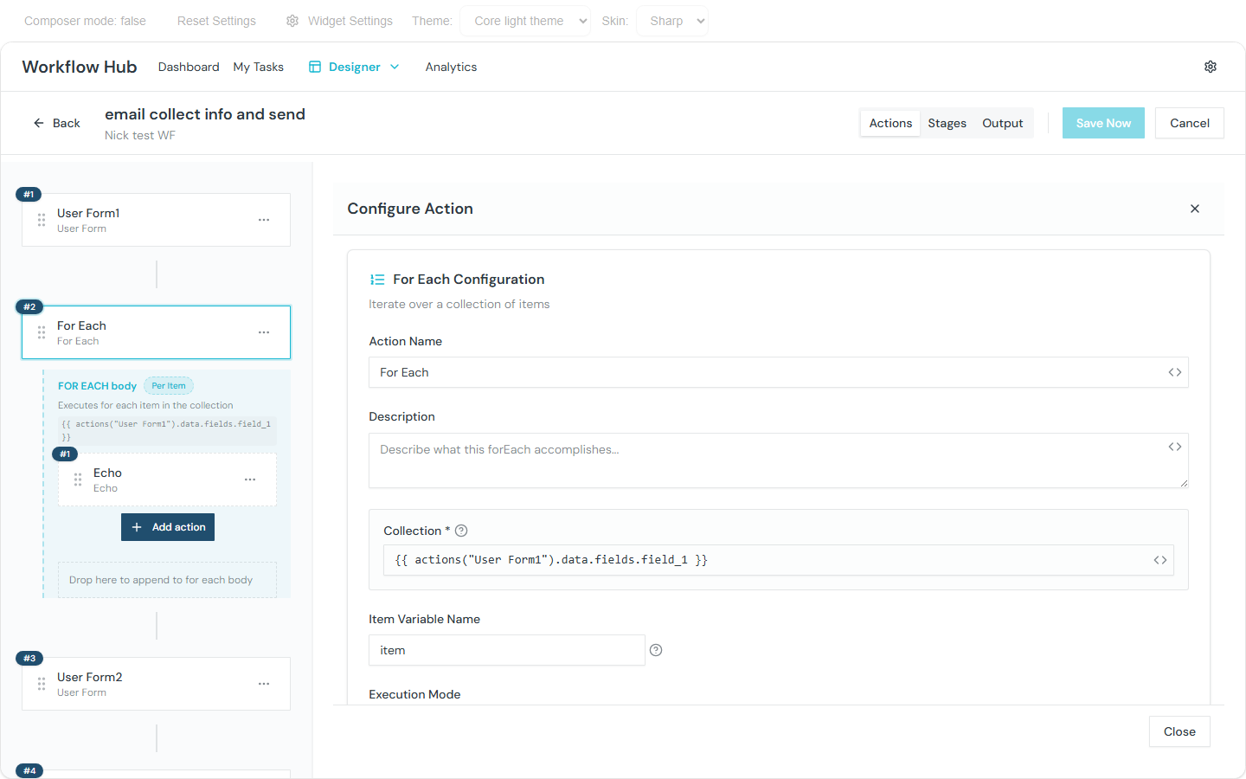Click the Composer mode: false text
This screenshot has height=779, width=1246.
coord(85,21)
